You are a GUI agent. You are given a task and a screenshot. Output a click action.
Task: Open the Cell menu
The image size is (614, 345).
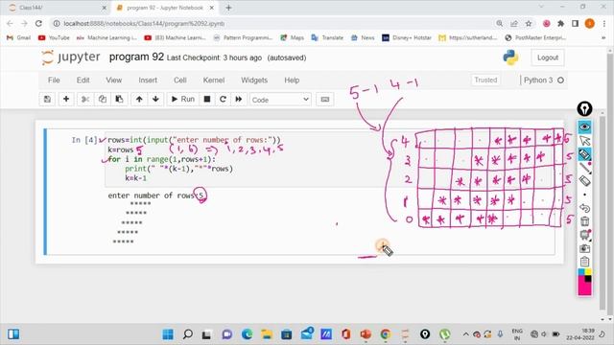(180, 80)
